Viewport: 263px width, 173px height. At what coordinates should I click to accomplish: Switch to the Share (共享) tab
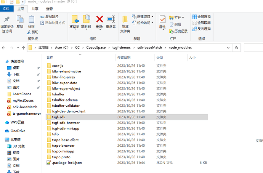click(x=35, y=9)
